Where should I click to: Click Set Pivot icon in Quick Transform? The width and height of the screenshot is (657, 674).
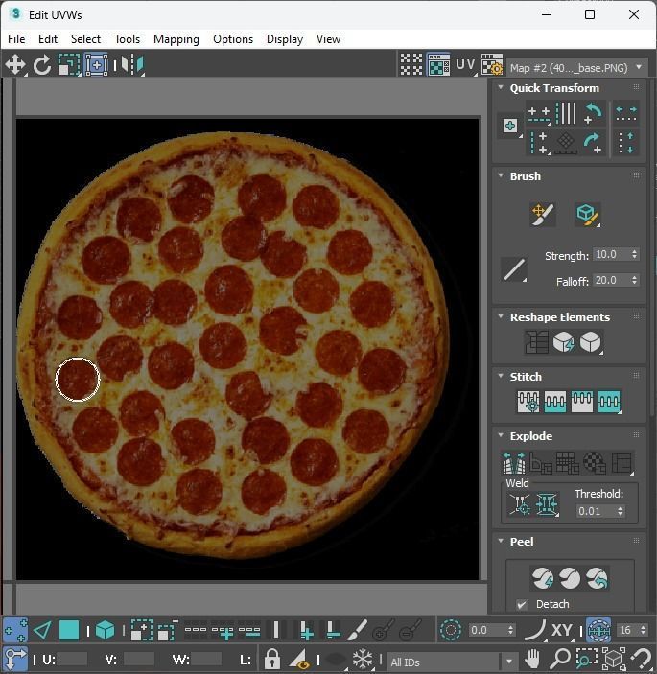510,126
